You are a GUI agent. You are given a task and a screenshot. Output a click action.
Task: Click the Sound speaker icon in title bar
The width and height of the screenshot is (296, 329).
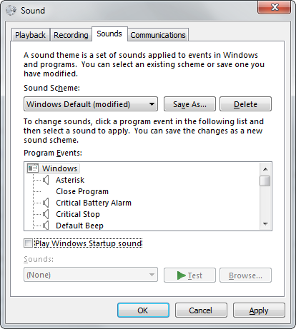click(11, 10)
